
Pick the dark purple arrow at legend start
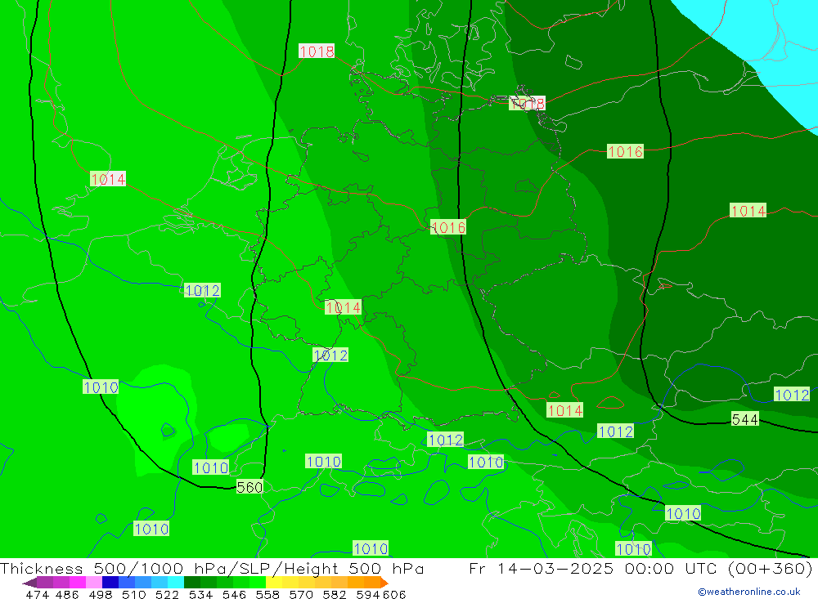pyautogui.click(x=29, y=583)
